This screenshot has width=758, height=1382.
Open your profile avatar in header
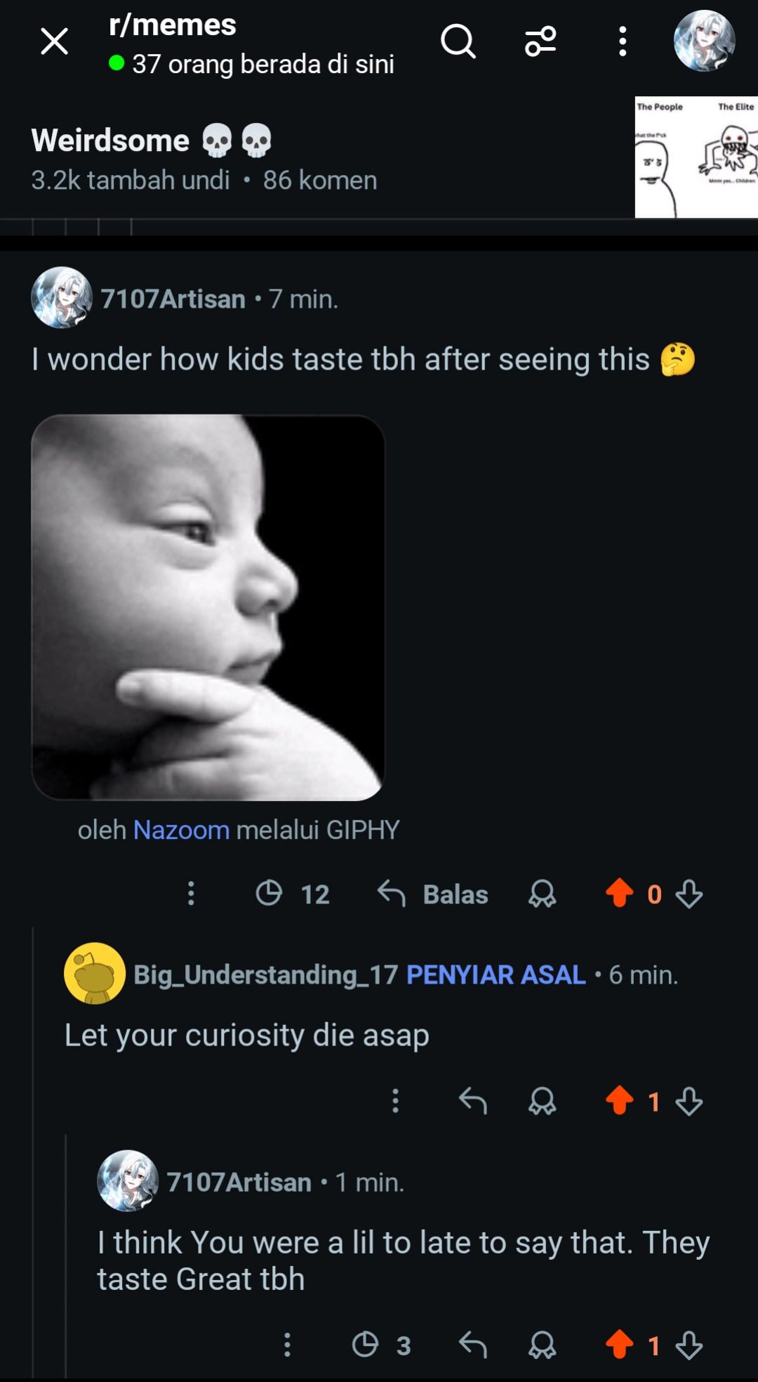[704, 41]
